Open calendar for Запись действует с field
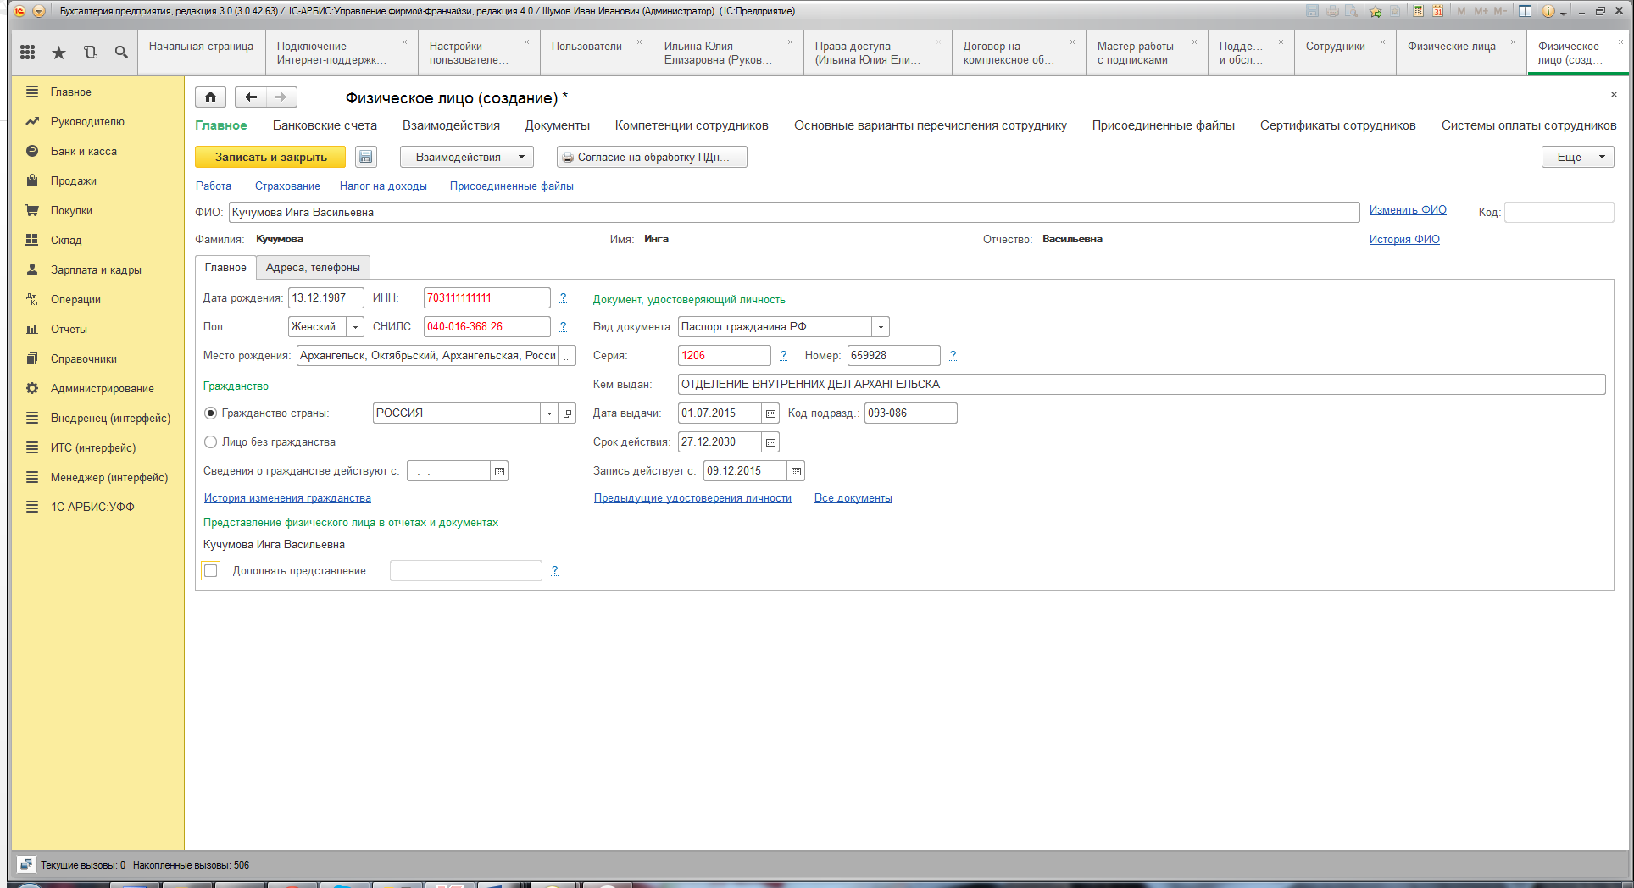 coord(796,471)
